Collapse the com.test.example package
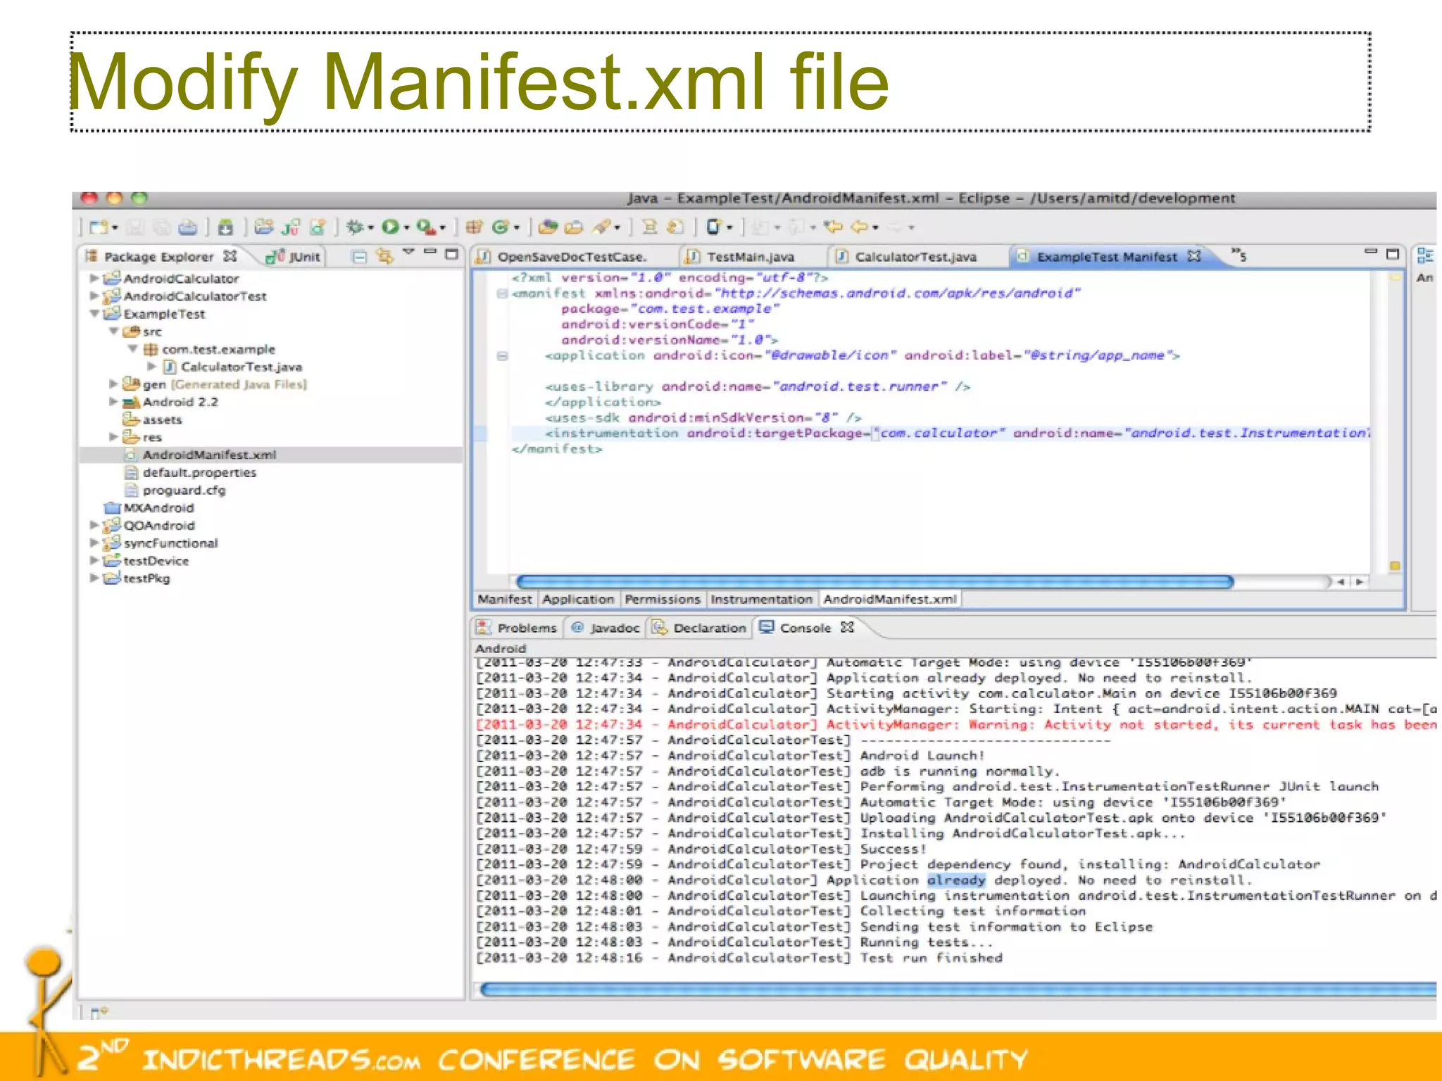Screen dimensions: 1442x1081 132,348
